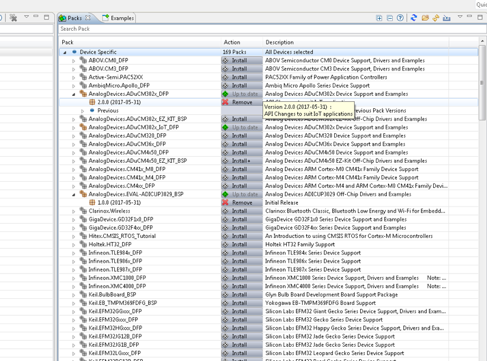
Task: Collapse AnalogDevices.ADuCM302x_DFP pack
Action: coord(73,94)
